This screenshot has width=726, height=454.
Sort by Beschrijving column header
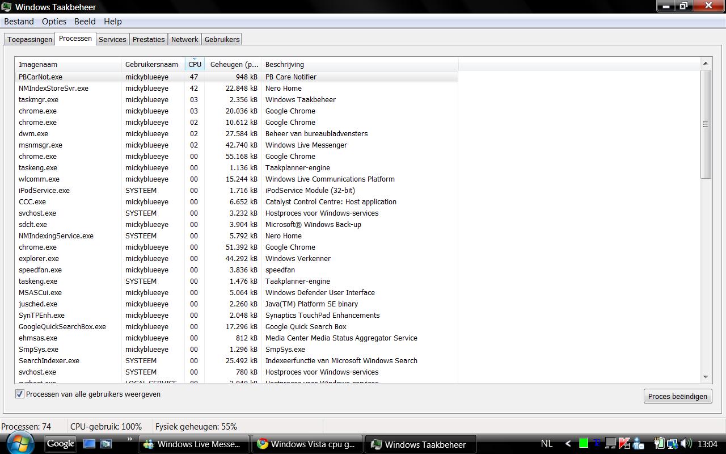click(360, 64)
